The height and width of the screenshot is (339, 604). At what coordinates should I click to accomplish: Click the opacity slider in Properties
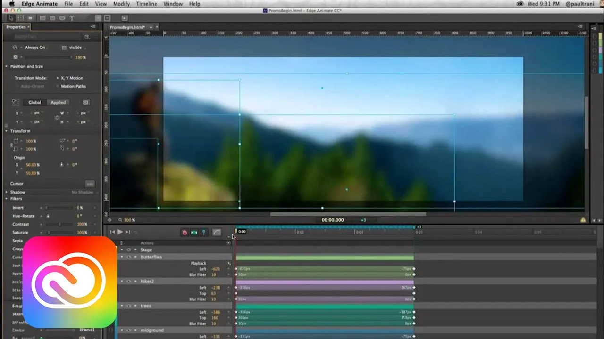coord(47,57)
